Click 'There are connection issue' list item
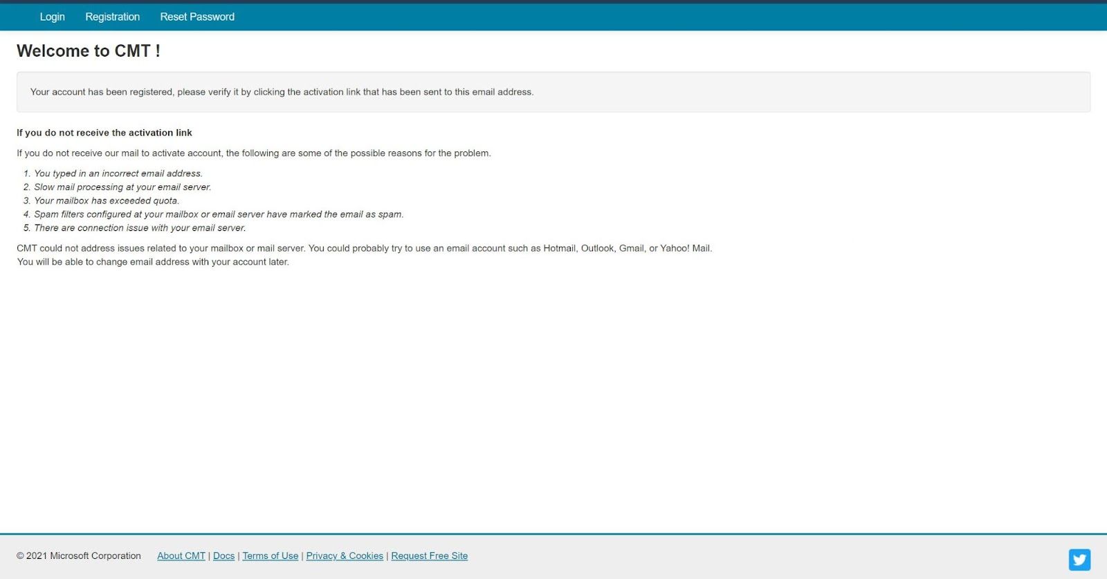The image size is (1107, 579). pos(140,228)
